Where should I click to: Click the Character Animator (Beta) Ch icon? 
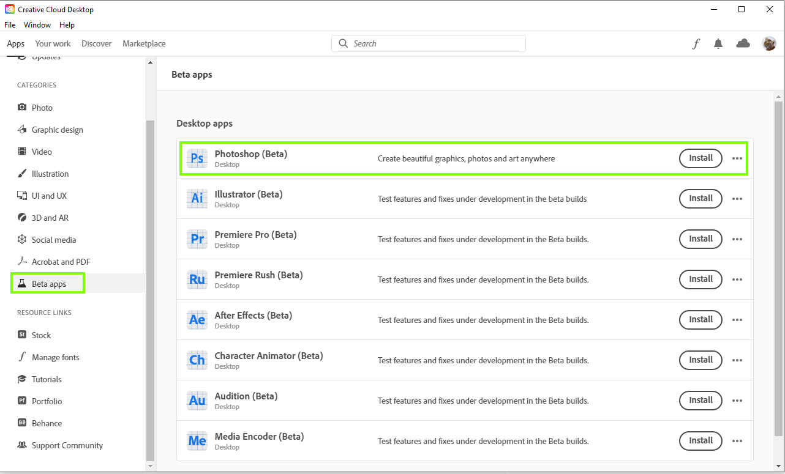click(197, 360)
